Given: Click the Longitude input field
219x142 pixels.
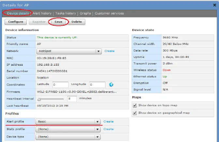Looking at the screenshot, I should 97,84.
